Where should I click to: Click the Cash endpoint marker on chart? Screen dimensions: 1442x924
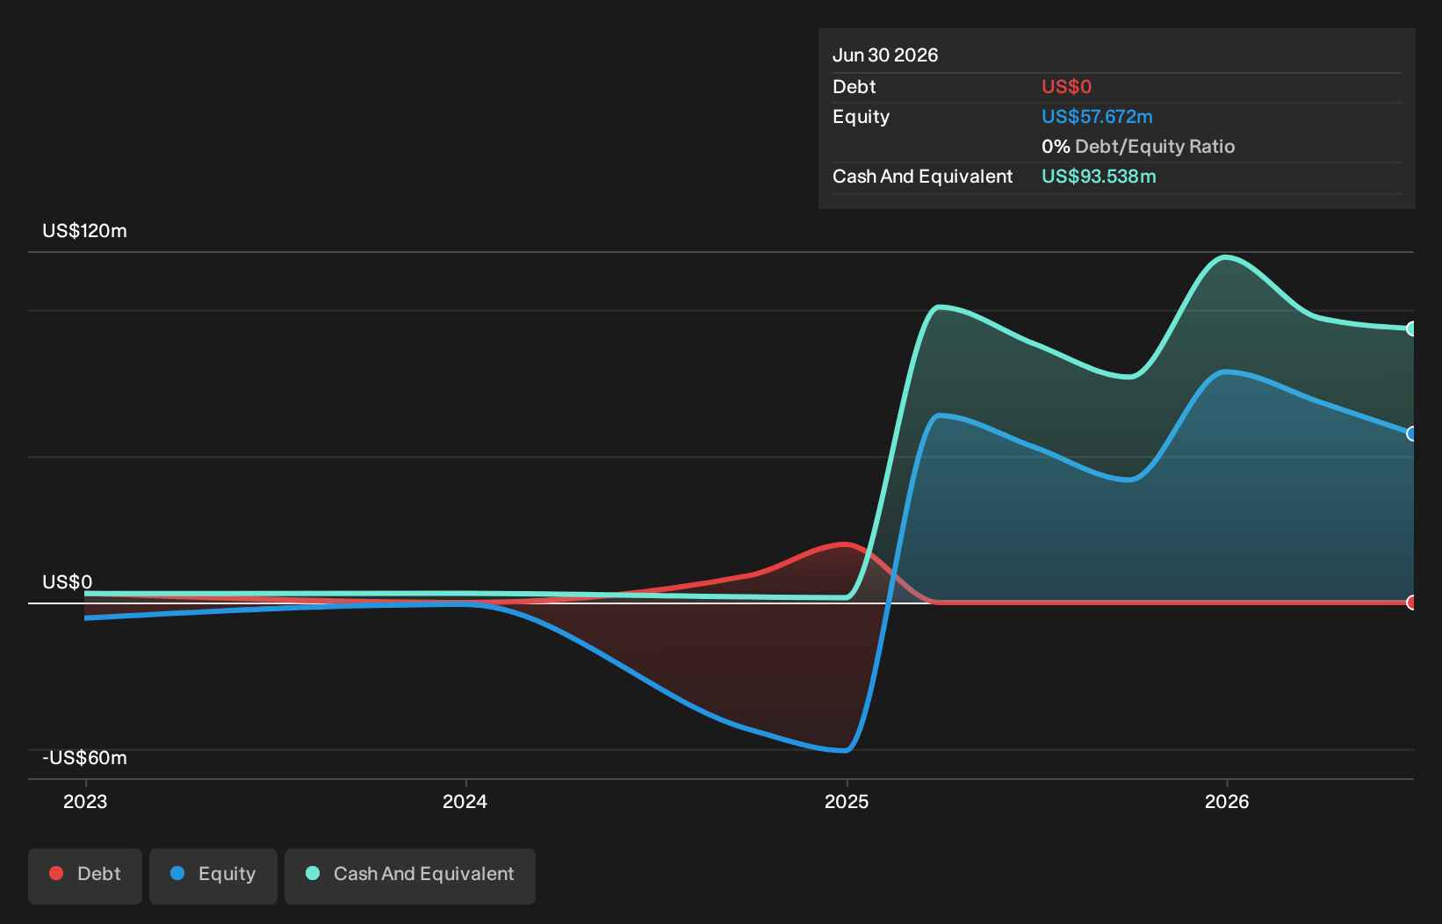(x=1412, y=328)
